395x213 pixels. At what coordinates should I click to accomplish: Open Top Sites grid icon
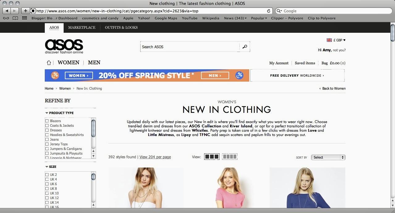coord(25,18)
